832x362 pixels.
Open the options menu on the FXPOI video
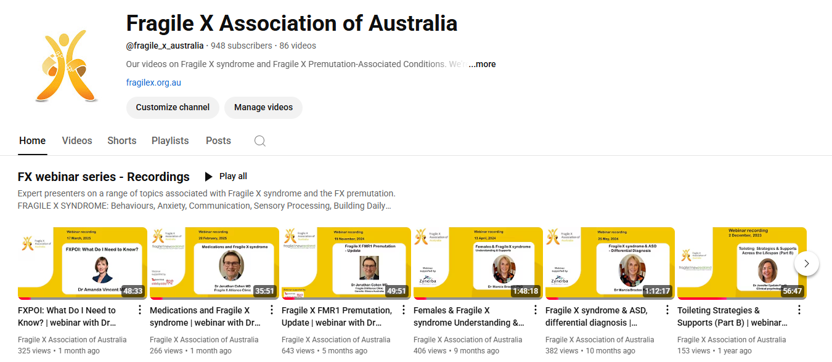139,310
